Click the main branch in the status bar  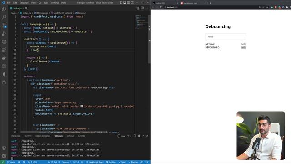(11, 162)
